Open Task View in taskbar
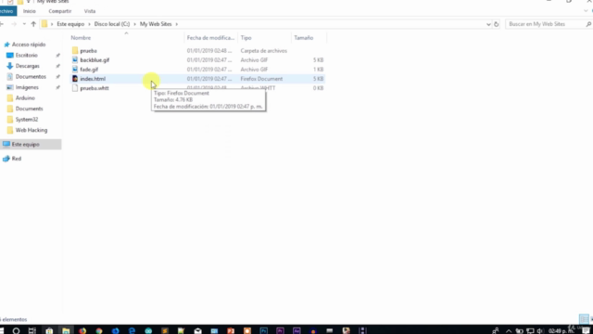Screen dimensions: 593x334 [x=32, y=330]
